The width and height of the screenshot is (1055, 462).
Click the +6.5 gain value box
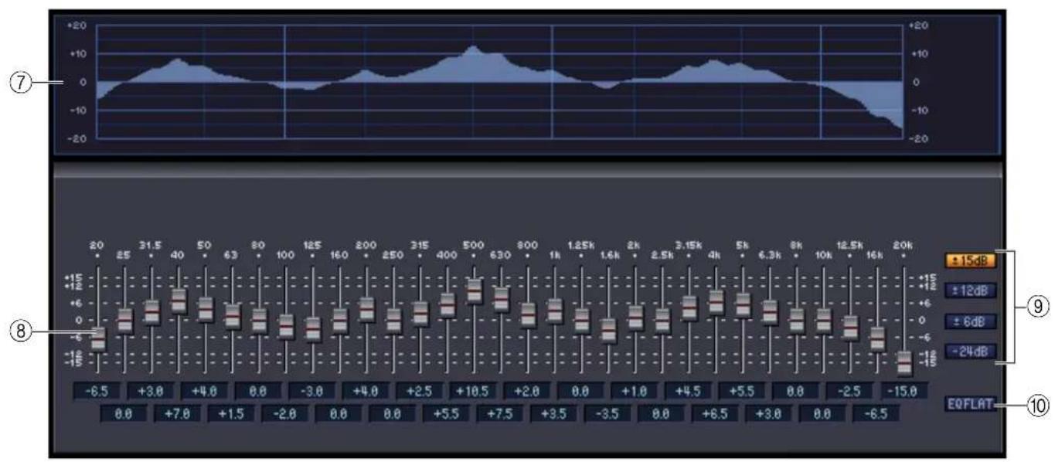[716, 413]
